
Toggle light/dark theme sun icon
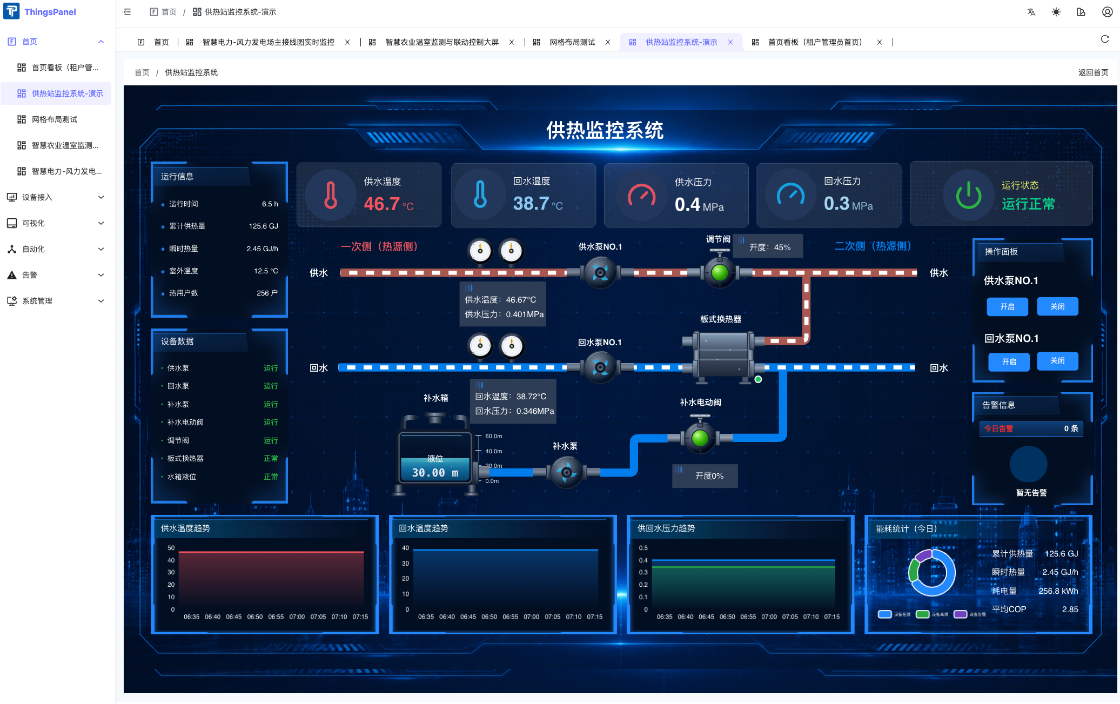click(1056, 12)
